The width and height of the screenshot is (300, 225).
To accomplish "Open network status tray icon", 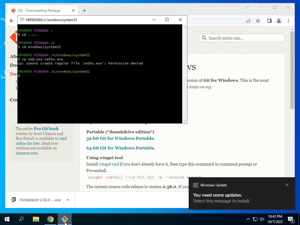I will [x=255, y=219].
